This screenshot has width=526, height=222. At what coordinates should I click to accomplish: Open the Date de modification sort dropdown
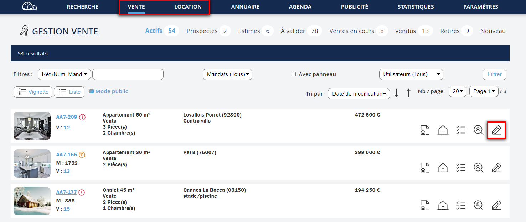(x=359, y=94)
